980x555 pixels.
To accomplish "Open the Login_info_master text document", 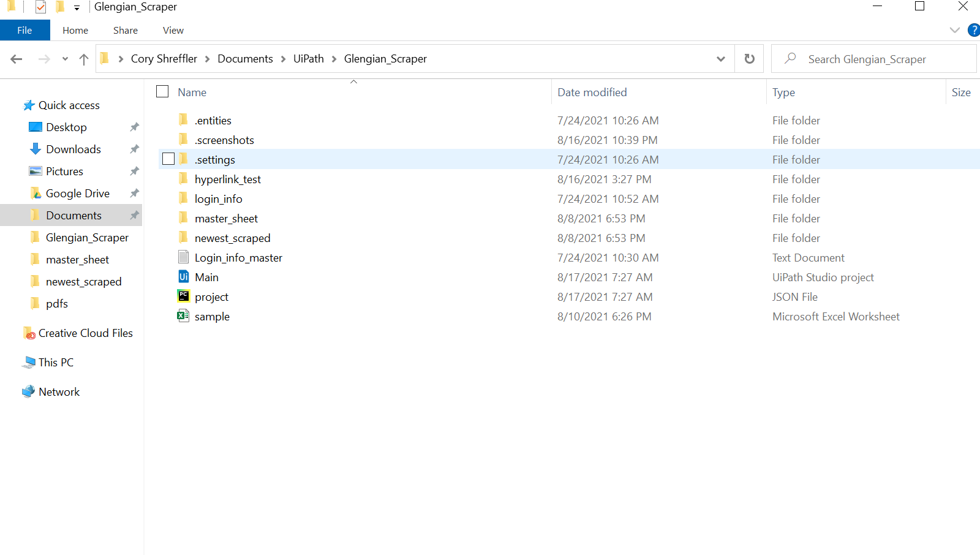I will coord(238,257).
